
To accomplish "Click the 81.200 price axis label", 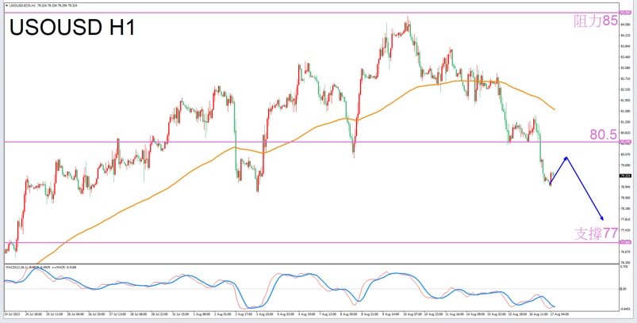I will (626, 122).
